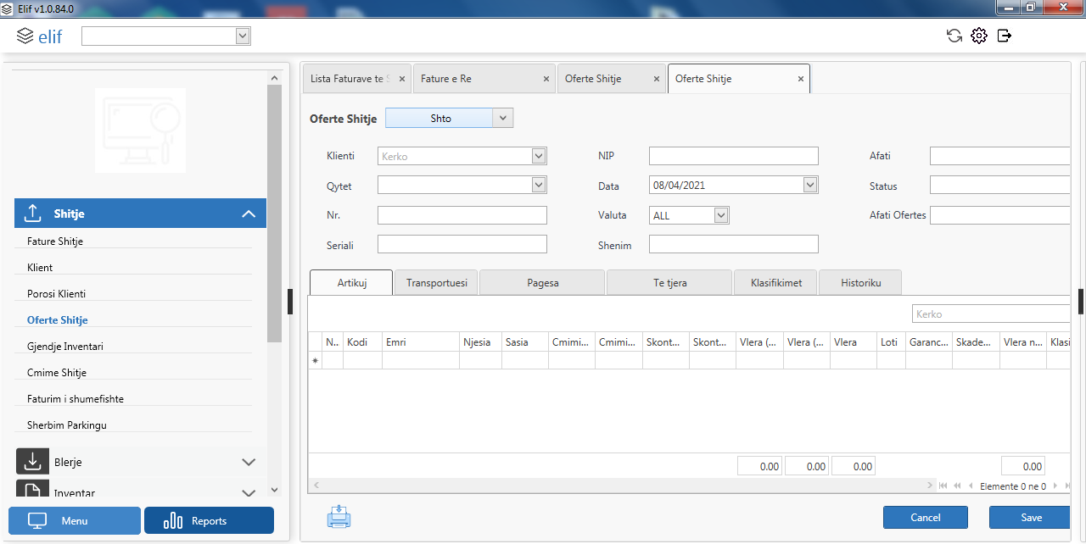Open settings via the gear icon
The height and width of the screenshot is (544, 1086).
(979, 36)
